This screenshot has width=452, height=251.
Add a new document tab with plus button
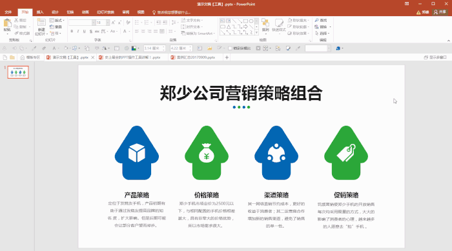tap(227, 57)
